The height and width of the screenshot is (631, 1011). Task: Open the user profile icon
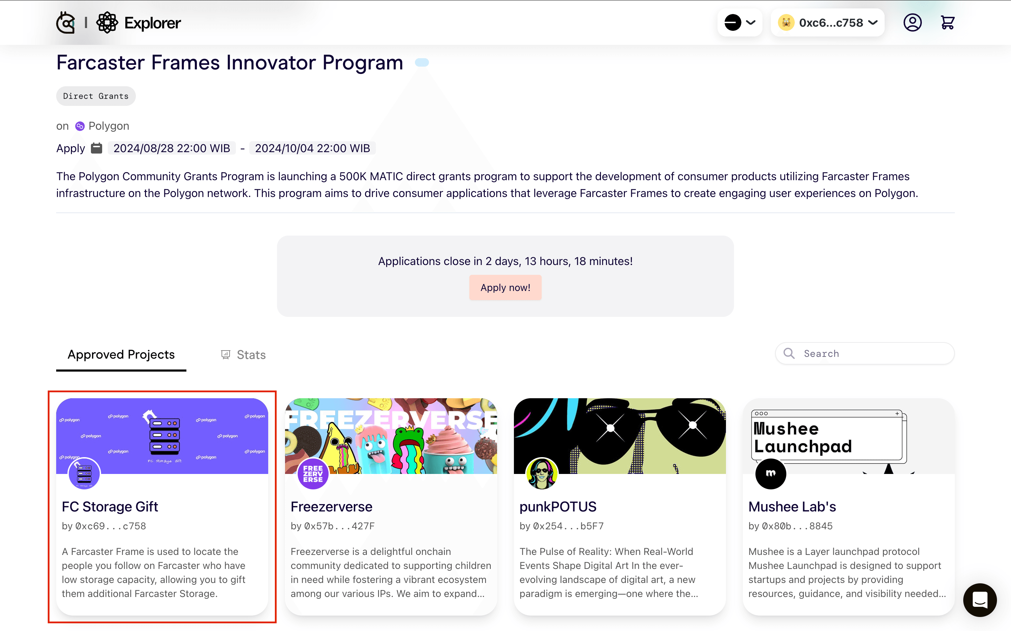pos(912,22)
